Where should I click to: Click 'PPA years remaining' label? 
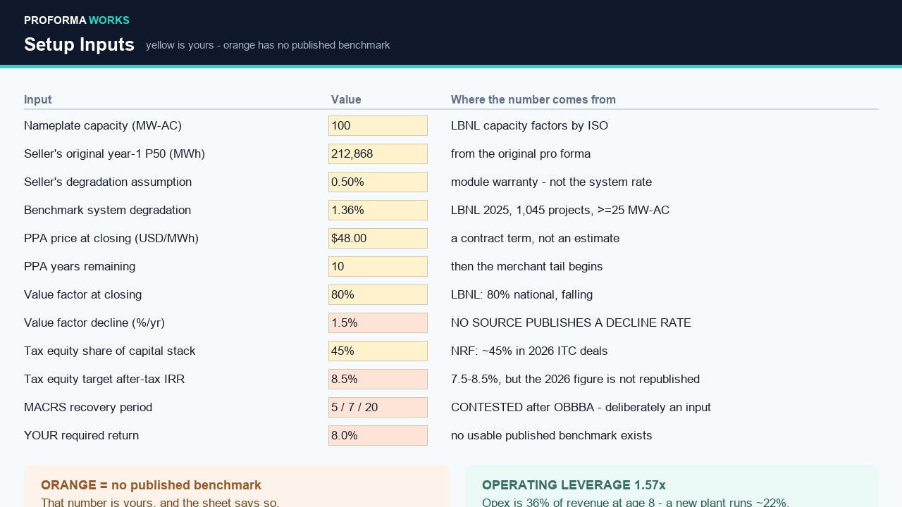(x=80, y=266)
